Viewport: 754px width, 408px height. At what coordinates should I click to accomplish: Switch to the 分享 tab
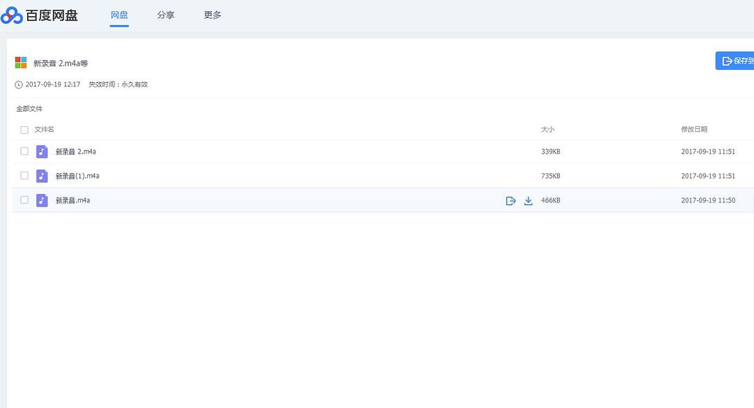tap(165, 15)
